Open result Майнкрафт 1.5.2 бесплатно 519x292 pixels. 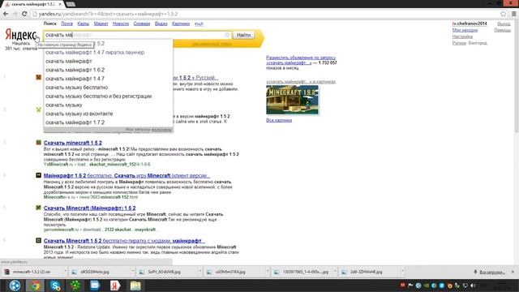127,175
